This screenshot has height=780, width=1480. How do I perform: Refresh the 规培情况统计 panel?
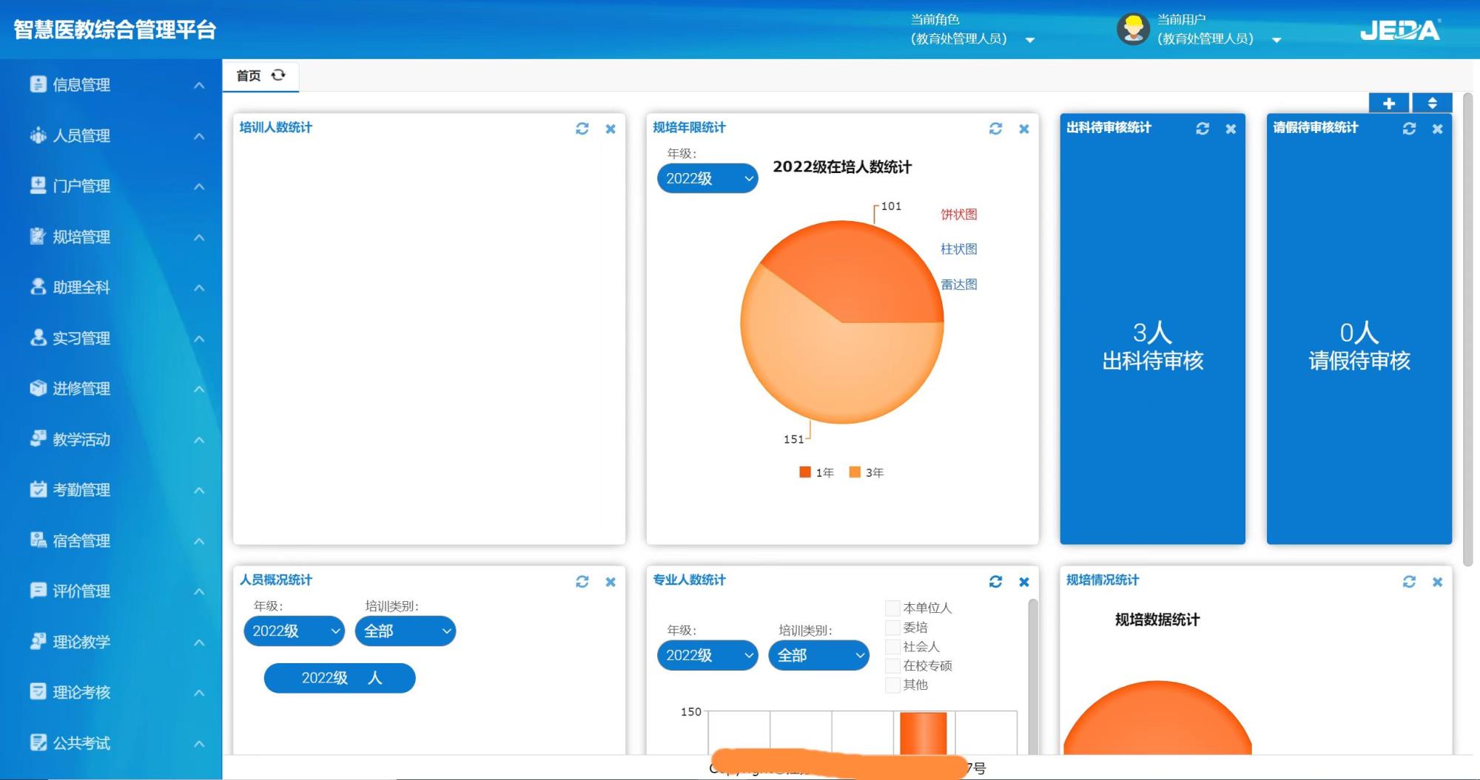[1409, 582]
